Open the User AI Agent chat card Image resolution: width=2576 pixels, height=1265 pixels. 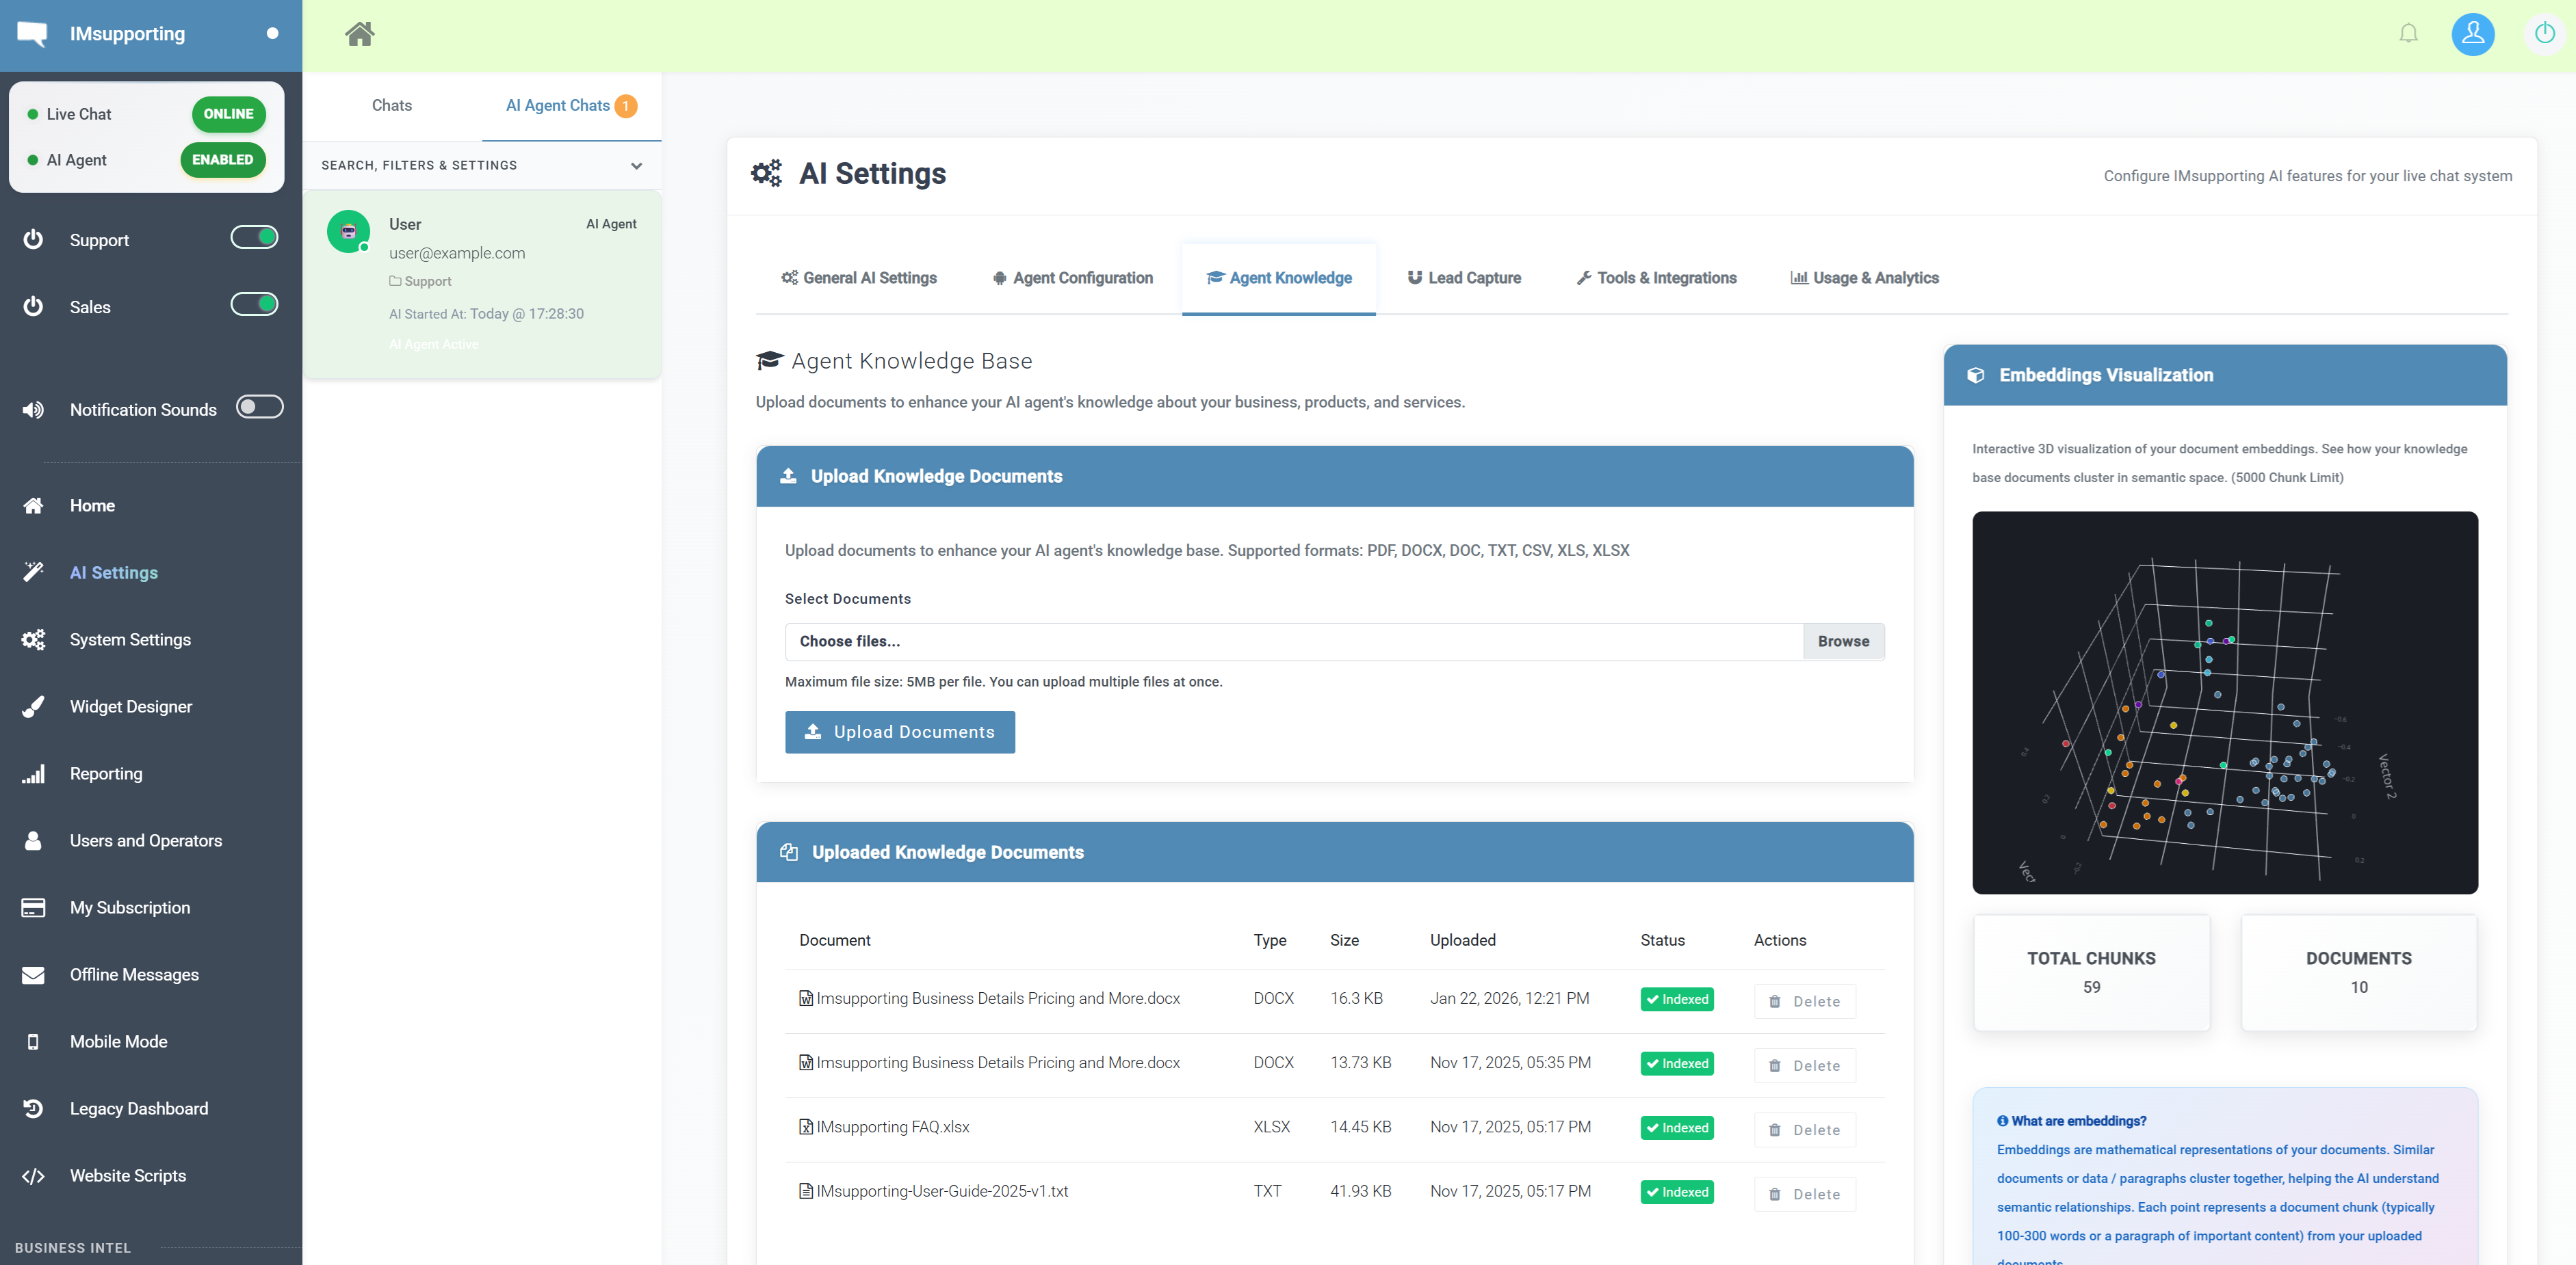(x=482, y=284)
